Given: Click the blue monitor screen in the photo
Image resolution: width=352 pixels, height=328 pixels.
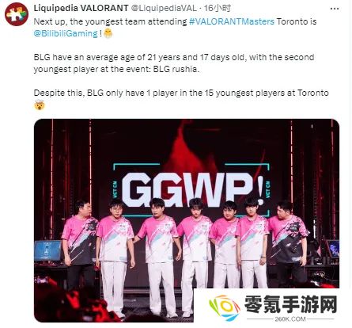Looking at the screenshot, I should point(47,250).
